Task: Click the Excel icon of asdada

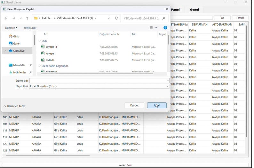Action: [43, 60]
